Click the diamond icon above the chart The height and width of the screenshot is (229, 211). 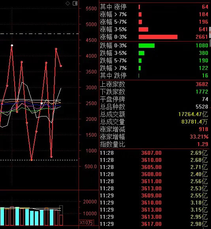point(68,3)
